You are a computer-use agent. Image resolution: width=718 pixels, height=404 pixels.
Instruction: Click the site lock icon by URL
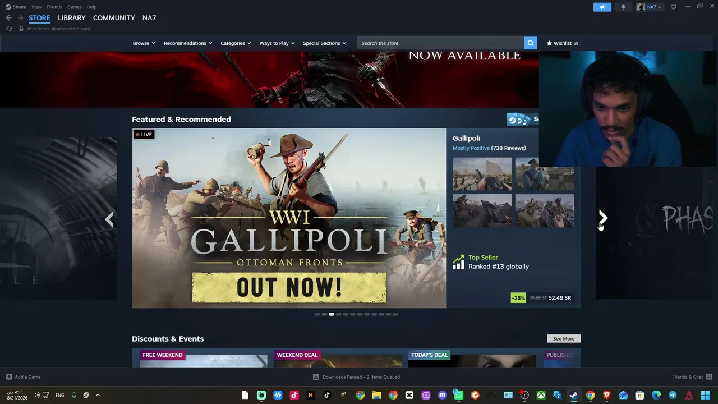(x=21, y=29)
